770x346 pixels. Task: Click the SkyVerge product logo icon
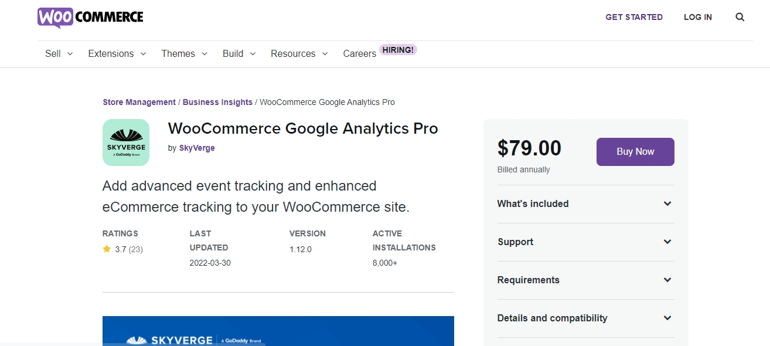[126, 143]
